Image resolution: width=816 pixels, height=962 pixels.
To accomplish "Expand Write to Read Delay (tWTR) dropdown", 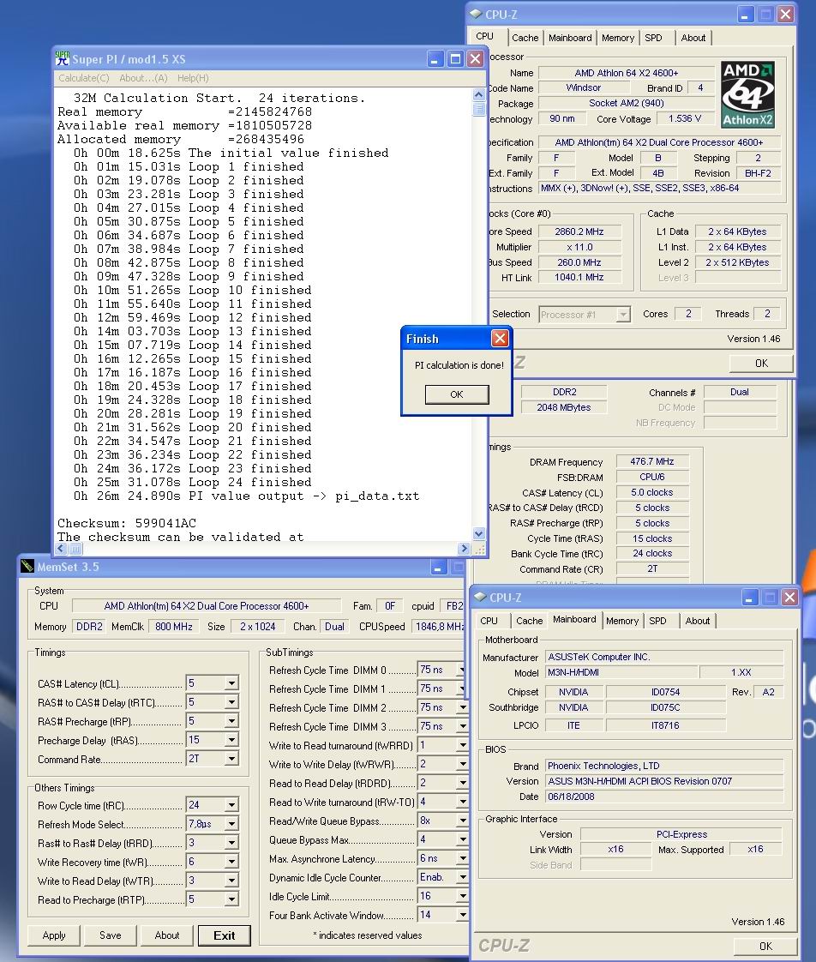I will (x=231, y=881).
